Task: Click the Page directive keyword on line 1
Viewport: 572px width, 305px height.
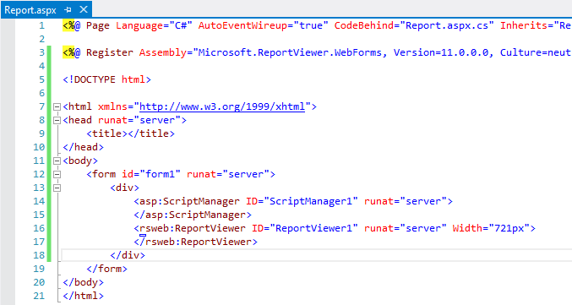Action: [x=98, y=25]
